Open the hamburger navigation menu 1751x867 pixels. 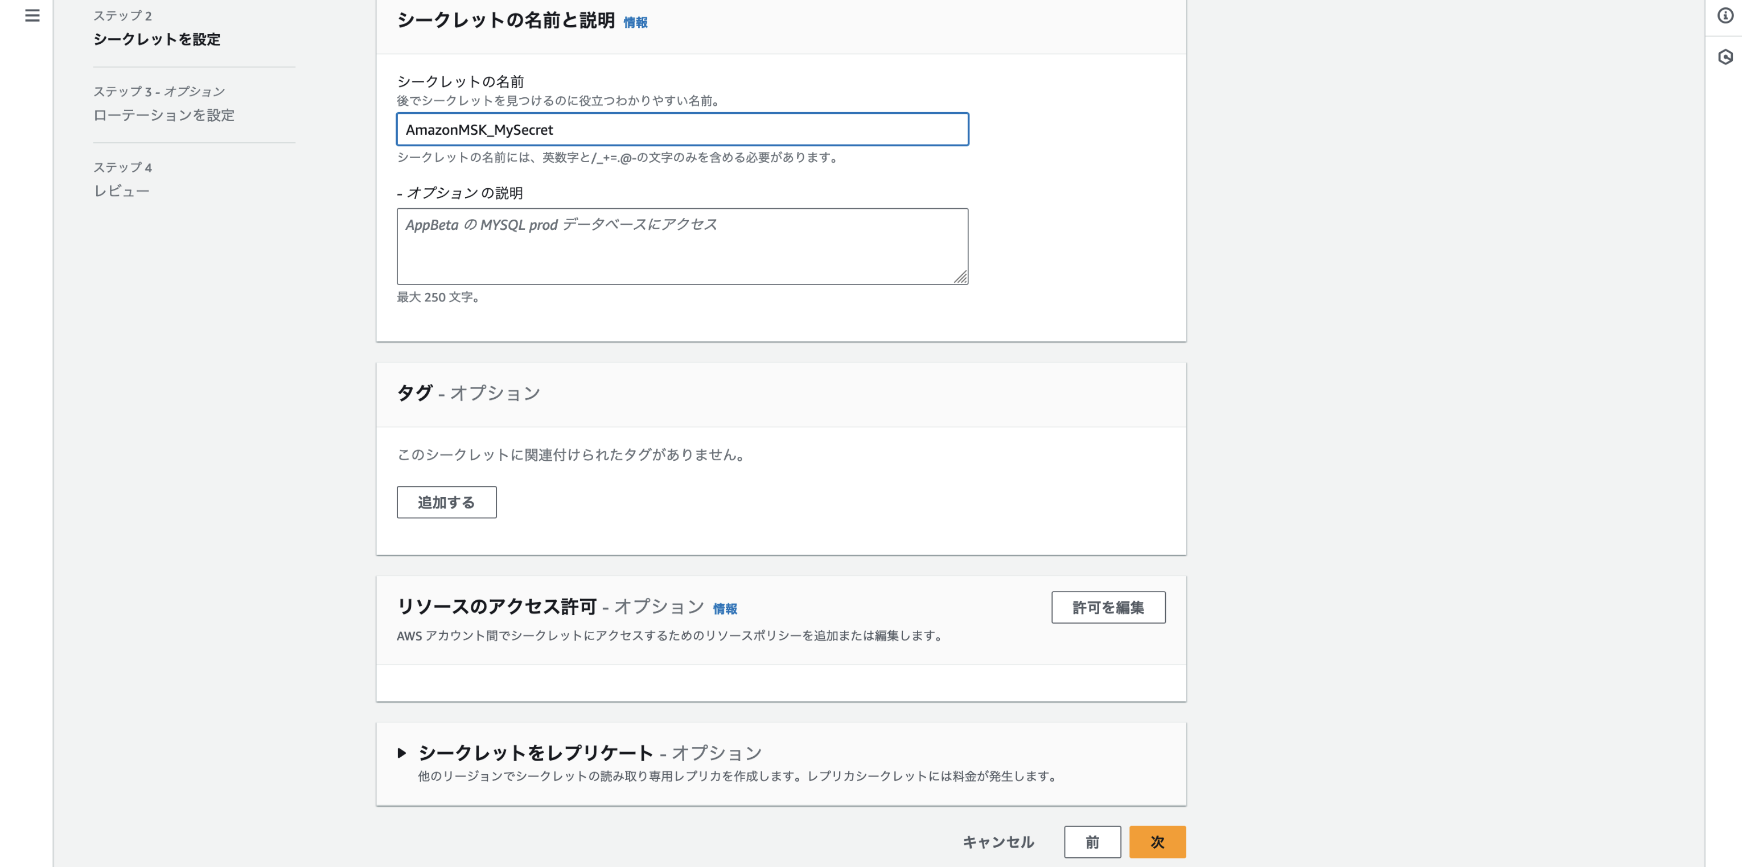[32, 15]
